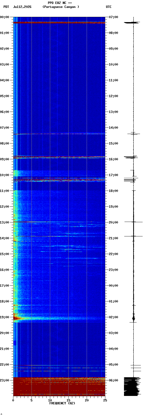The height and width of the screenshot is (417, 145).
Task: Click the thick red event band just after 00:00 PDT
Action: pyautogui.click(x=59, y=23)
